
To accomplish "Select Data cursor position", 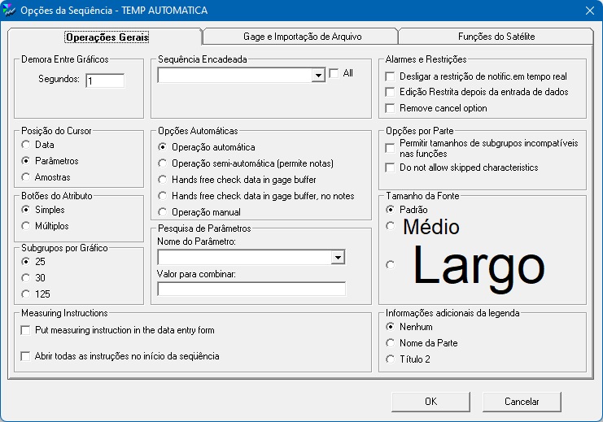I will tap(26, 145).
